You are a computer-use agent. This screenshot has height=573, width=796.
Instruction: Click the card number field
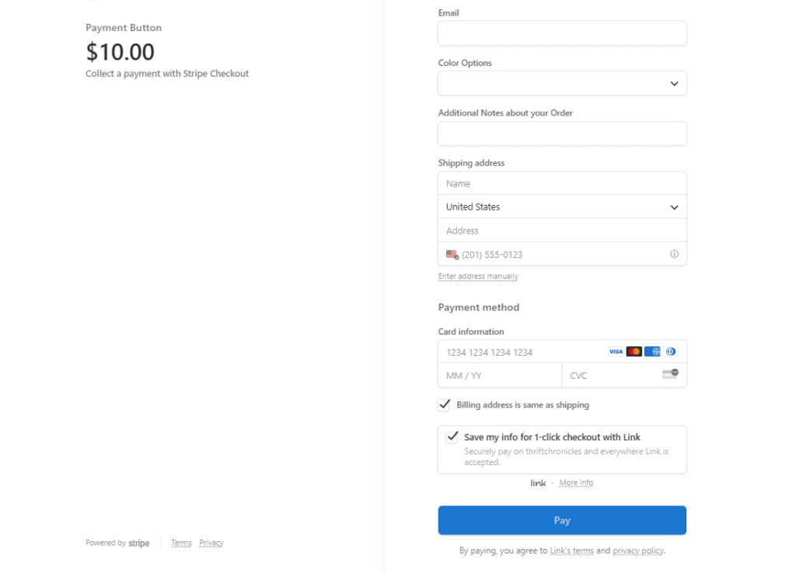click(521, 352)
